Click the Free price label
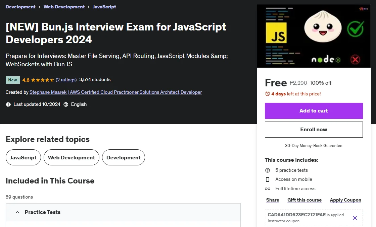Viewport: 376px width, 227px height. coord(276,83)
